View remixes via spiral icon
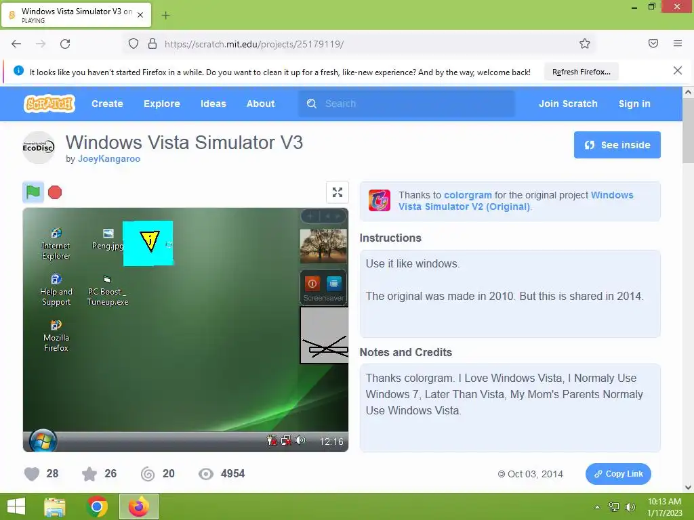Image resolution: width=694 pixels, height=520 pixels. (x=148, y=474)
